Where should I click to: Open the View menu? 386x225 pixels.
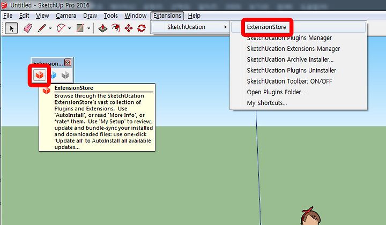tap(42, 16)
